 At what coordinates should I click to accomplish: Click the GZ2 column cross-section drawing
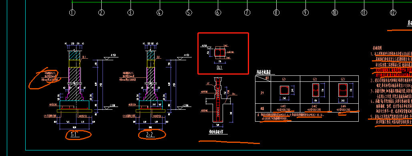click(316, 90)
